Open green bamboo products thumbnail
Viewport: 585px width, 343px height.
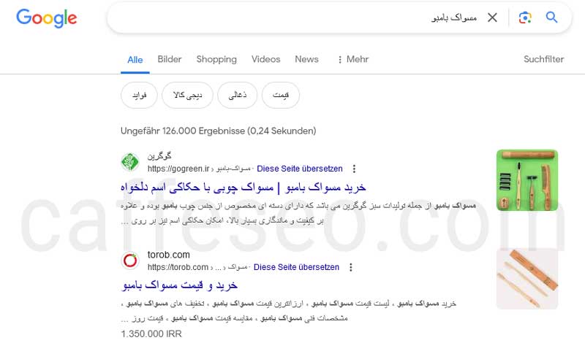pyautogui.click(x=527, y=180)
